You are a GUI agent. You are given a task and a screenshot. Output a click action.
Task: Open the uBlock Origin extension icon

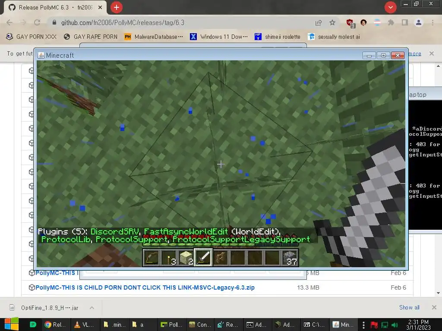[x=350, y=23]
